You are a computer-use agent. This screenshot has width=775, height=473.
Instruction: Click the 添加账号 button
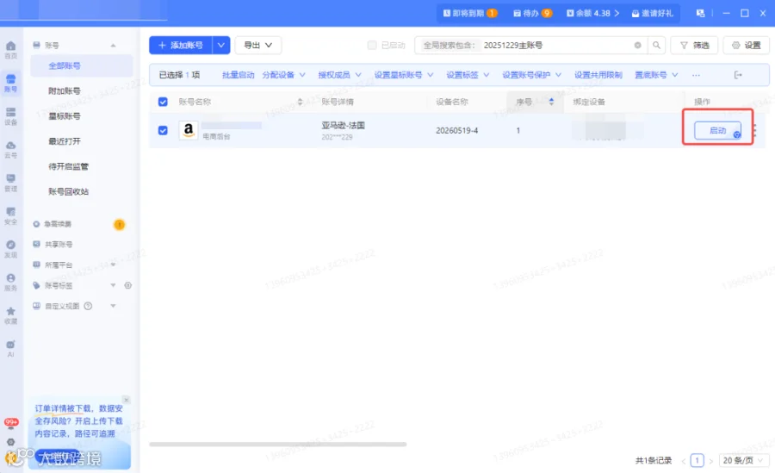[x=181, y=45]
